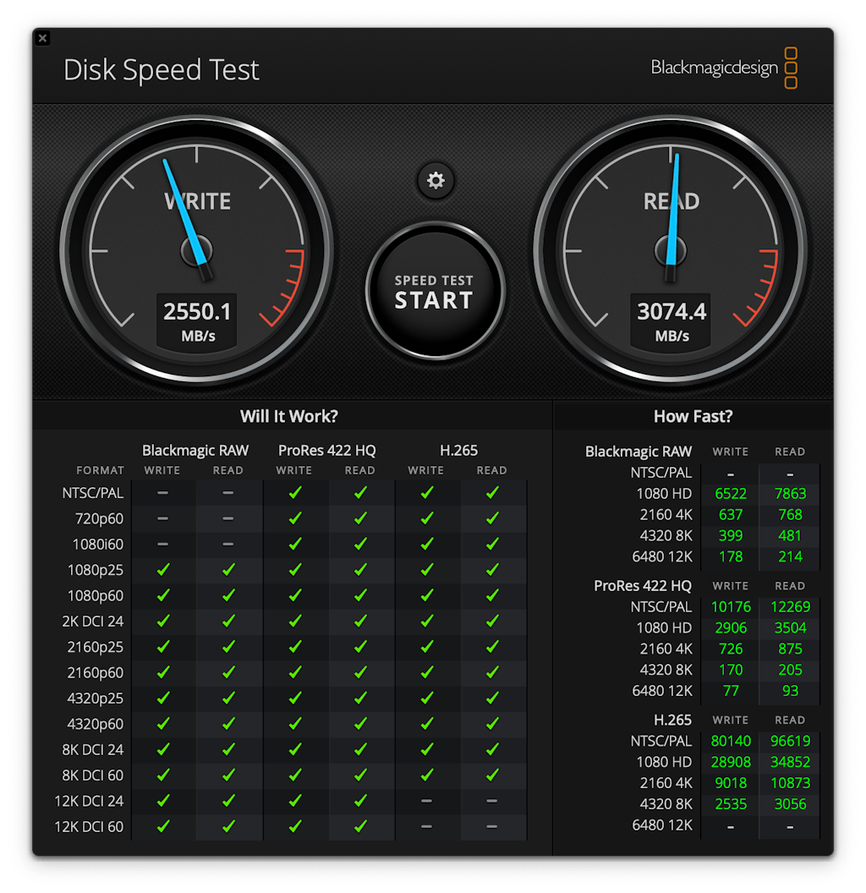The image size is (866, 893).
Task: Click the H.265 write dash for 12K DCI 24
Action: [425, 801]
